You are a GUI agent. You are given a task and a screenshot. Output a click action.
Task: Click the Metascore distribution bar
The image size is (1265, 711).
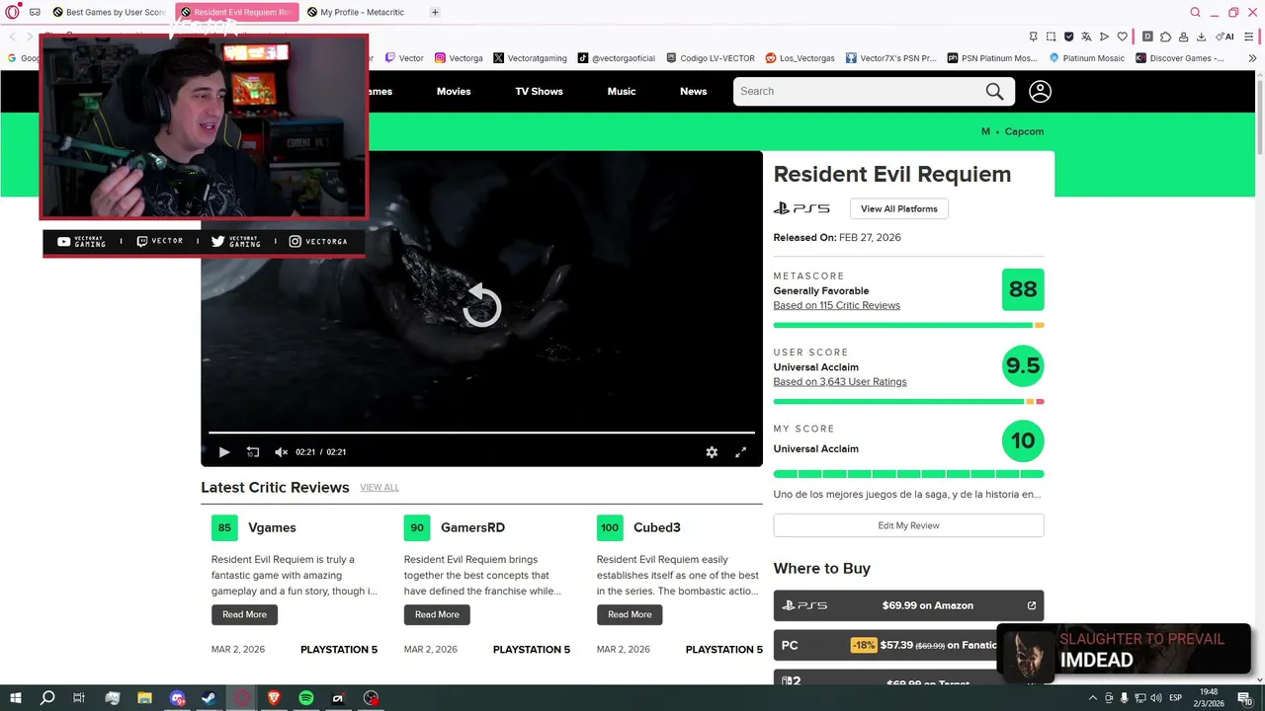pyautogui.click(x=909, y=325)
